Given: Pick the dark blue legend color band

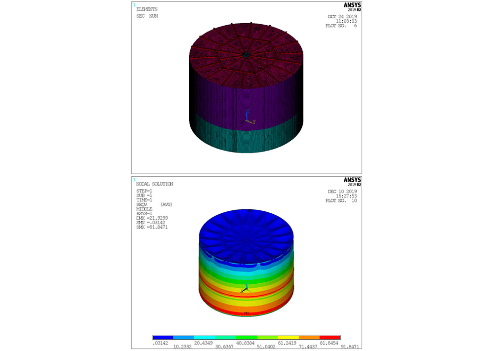Looking at the screenshot, I should tap(163, 338).
